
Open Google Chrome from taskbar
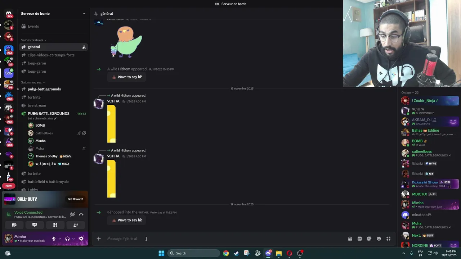point(226,253)
